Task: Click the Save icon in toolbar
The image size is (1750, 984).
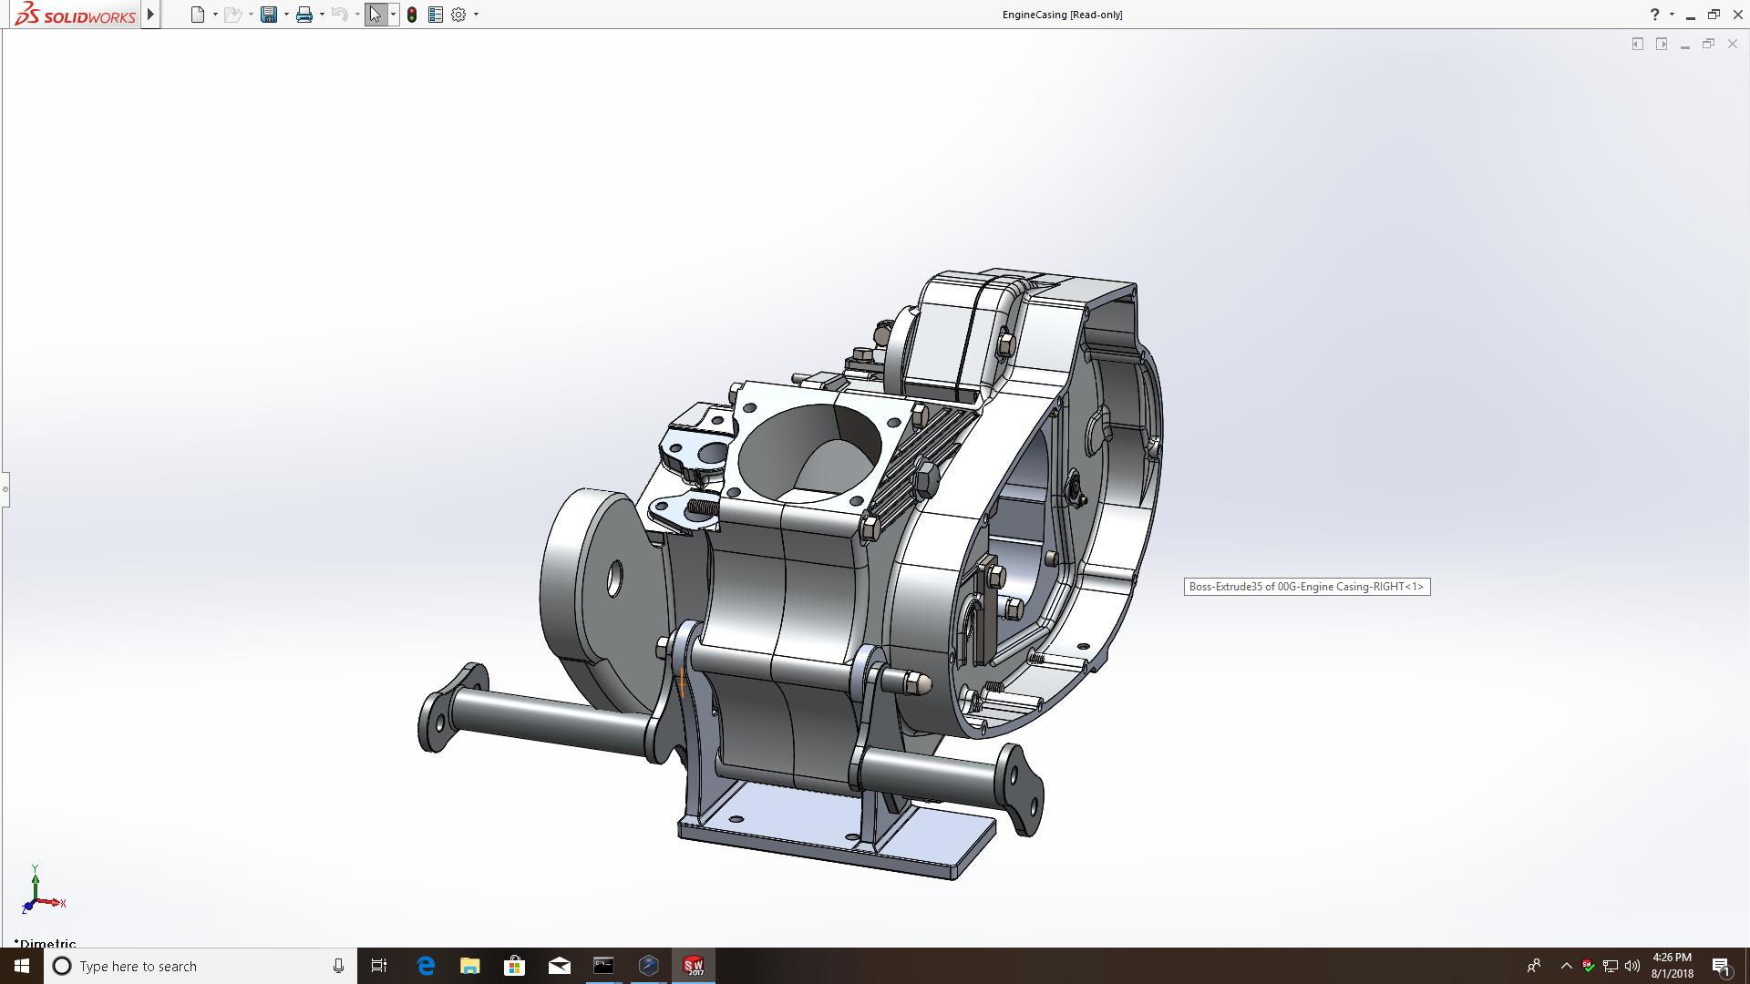Action: click(x=269, y=15)
